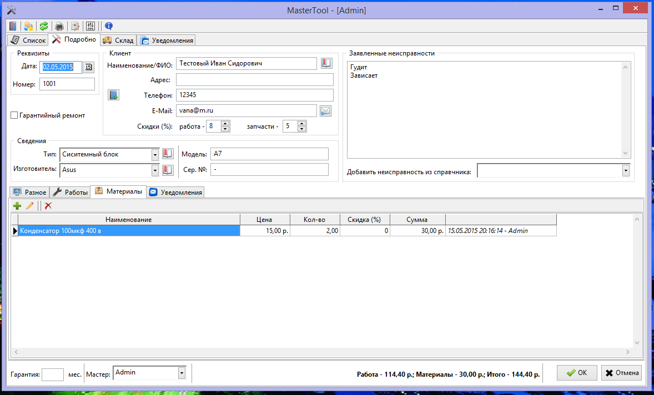Decrease запчасти discount with down arrow
The image size is (654, 395).
coord(302,129)
